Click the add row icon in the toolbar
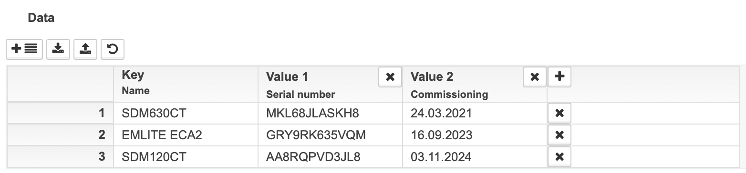746x173 pixels. pos(24,49)
